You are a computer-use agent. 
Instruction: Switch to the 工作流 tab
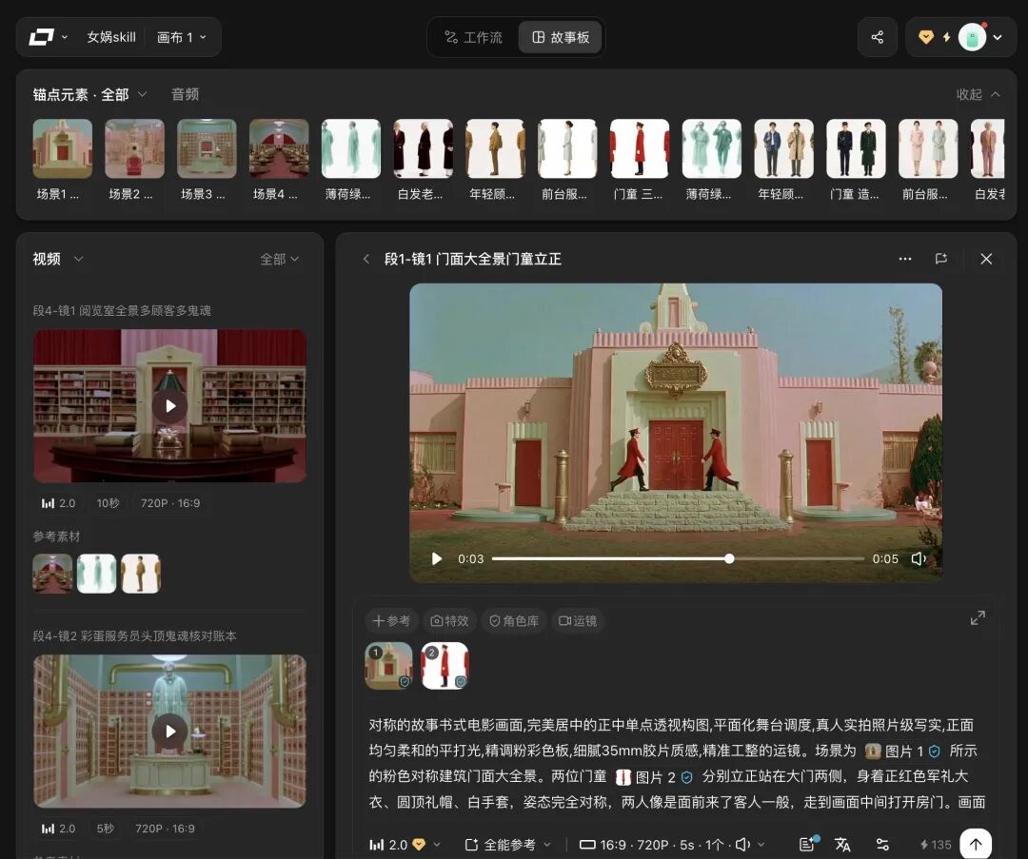(x=473, y=37)
